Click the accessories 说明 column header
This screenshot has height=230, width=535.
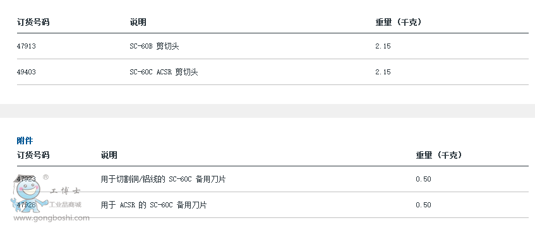click(109, 156)
